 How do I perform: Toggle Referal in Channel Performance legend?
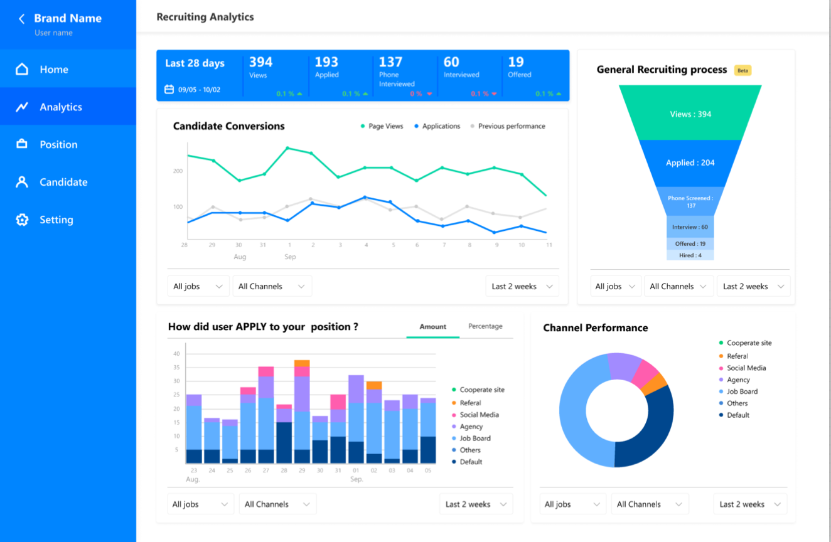click(x=733, y=356)
